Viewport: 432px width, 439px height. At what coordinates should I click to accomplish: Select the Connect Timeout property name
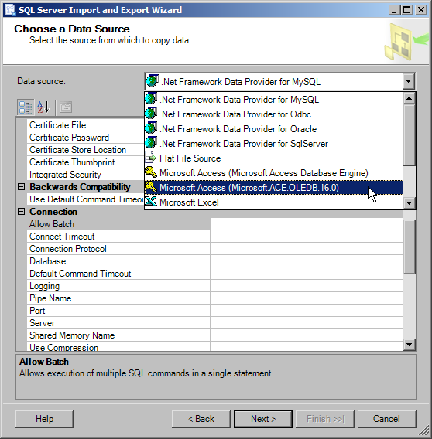coord(118,237)
